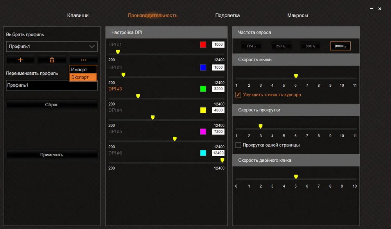
Task: Click tick 11 on Скорость мыши scale
Action: coord(355,86)
